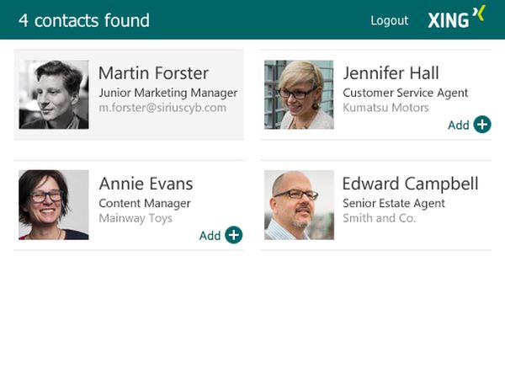This screenshot has height=379, width=505.
Task: Click the Add label for Jennifer Hall
Action: click(x=459, y=125)
